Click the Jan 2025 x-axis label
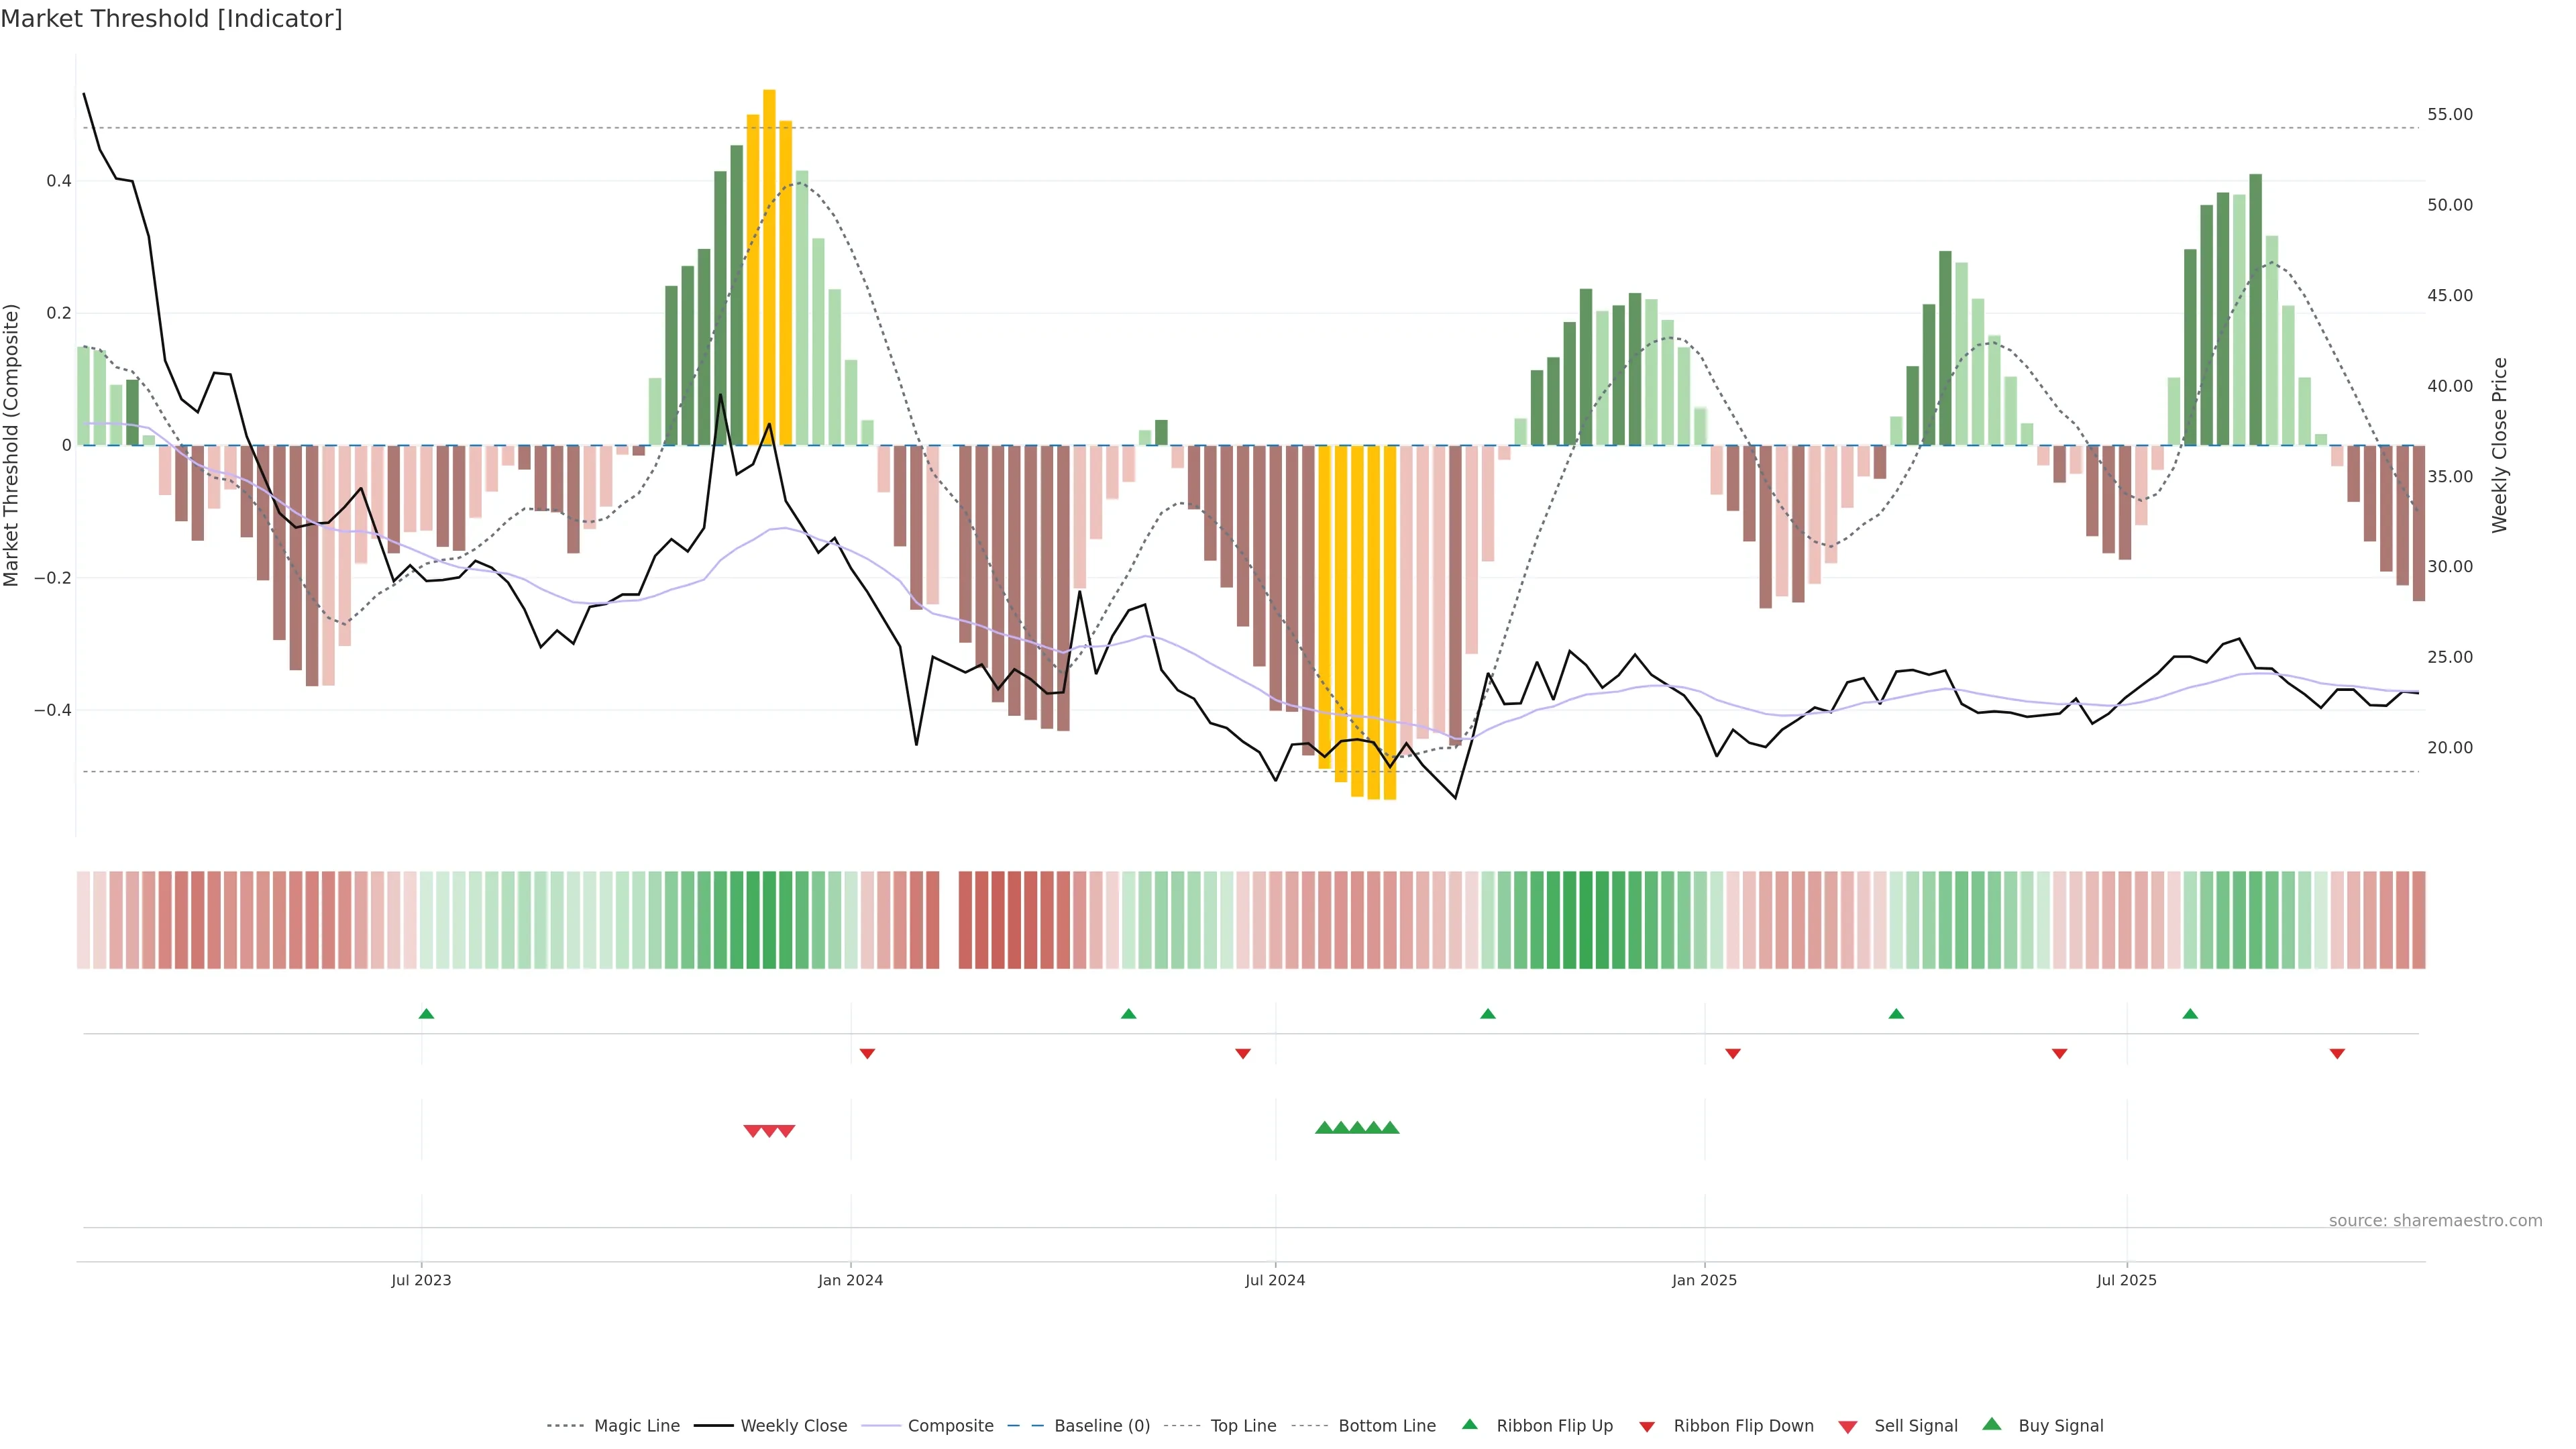 pyautogui.click(x=1704, y=1280)
